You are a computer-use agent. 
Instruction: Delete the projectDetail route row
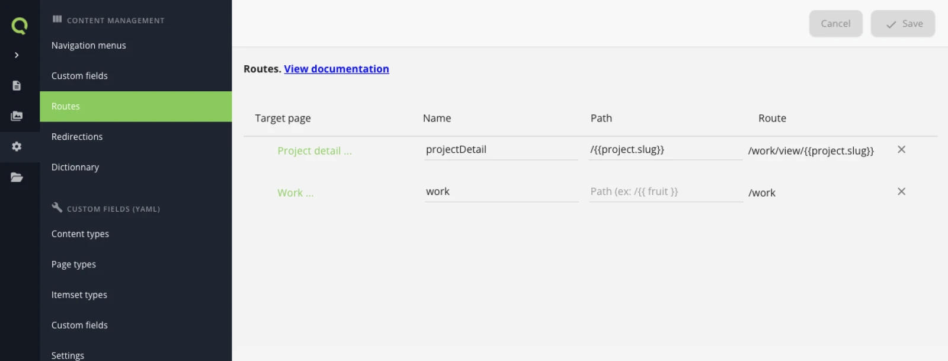tap(901, 149)
